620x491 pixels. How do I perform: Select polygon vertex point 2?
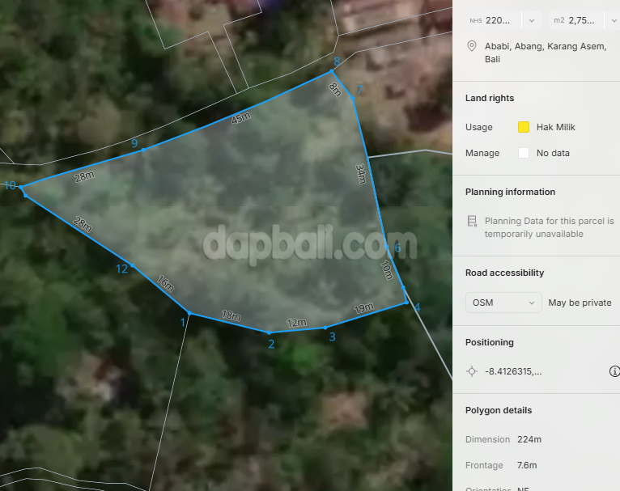pos(270,332)
